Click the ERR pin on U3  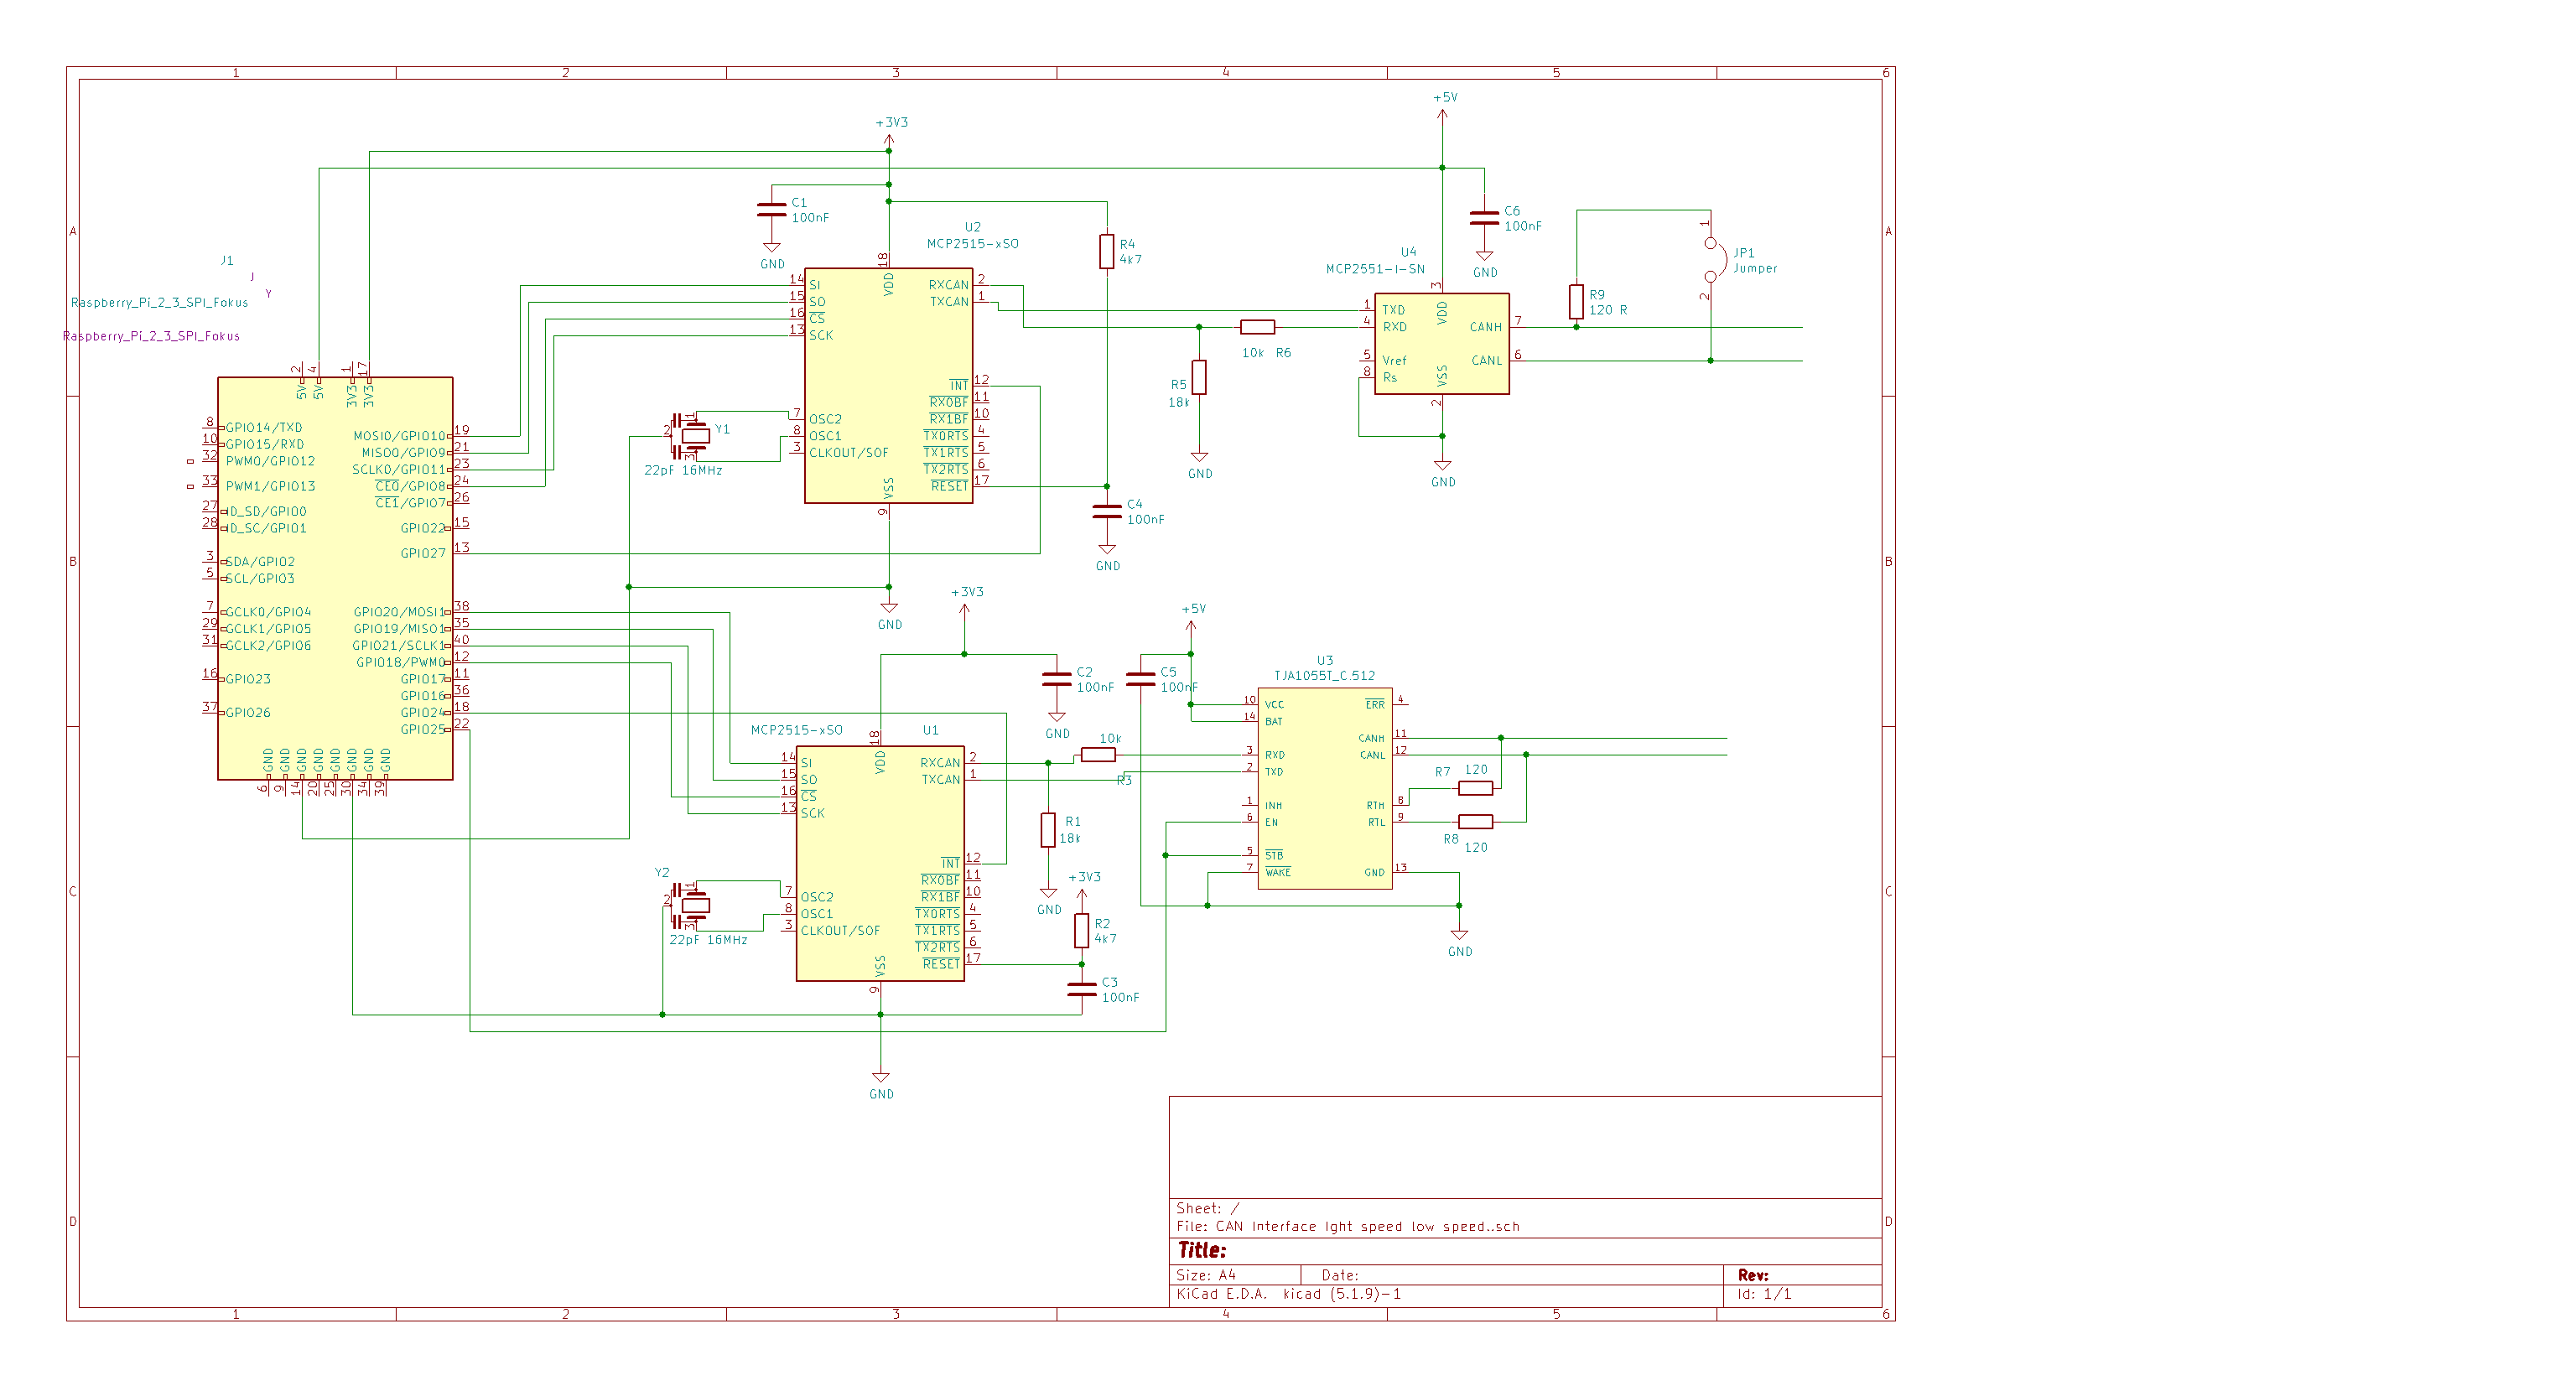point(1375,705)
